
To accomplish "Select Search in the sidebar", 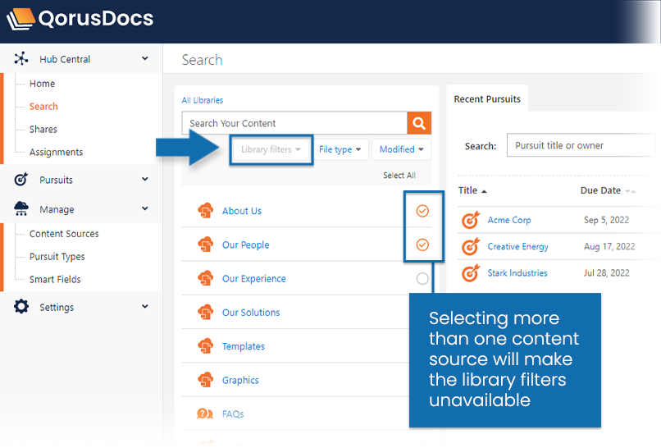I will [43, 107].
